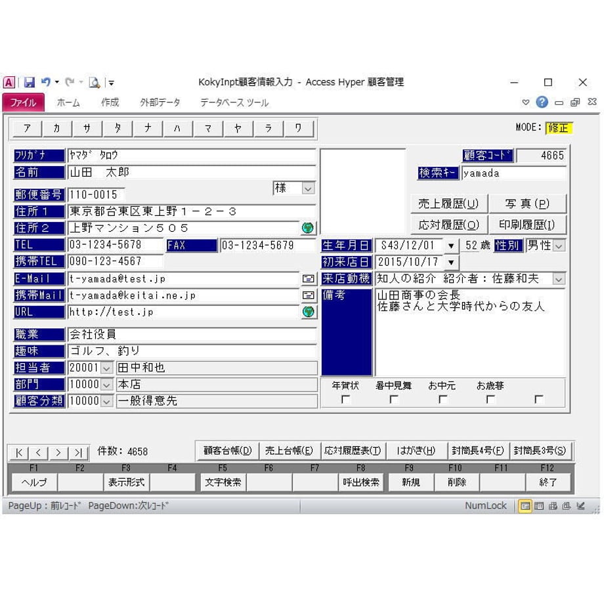The width and height of the screenshot is (604, 604).
Task: Click the Print Preview icon in quick access toolbar
Action: 95,83
